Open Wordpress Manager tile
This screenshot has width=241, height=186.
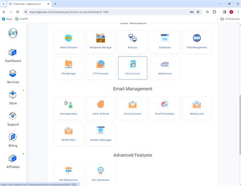point(101,42)
